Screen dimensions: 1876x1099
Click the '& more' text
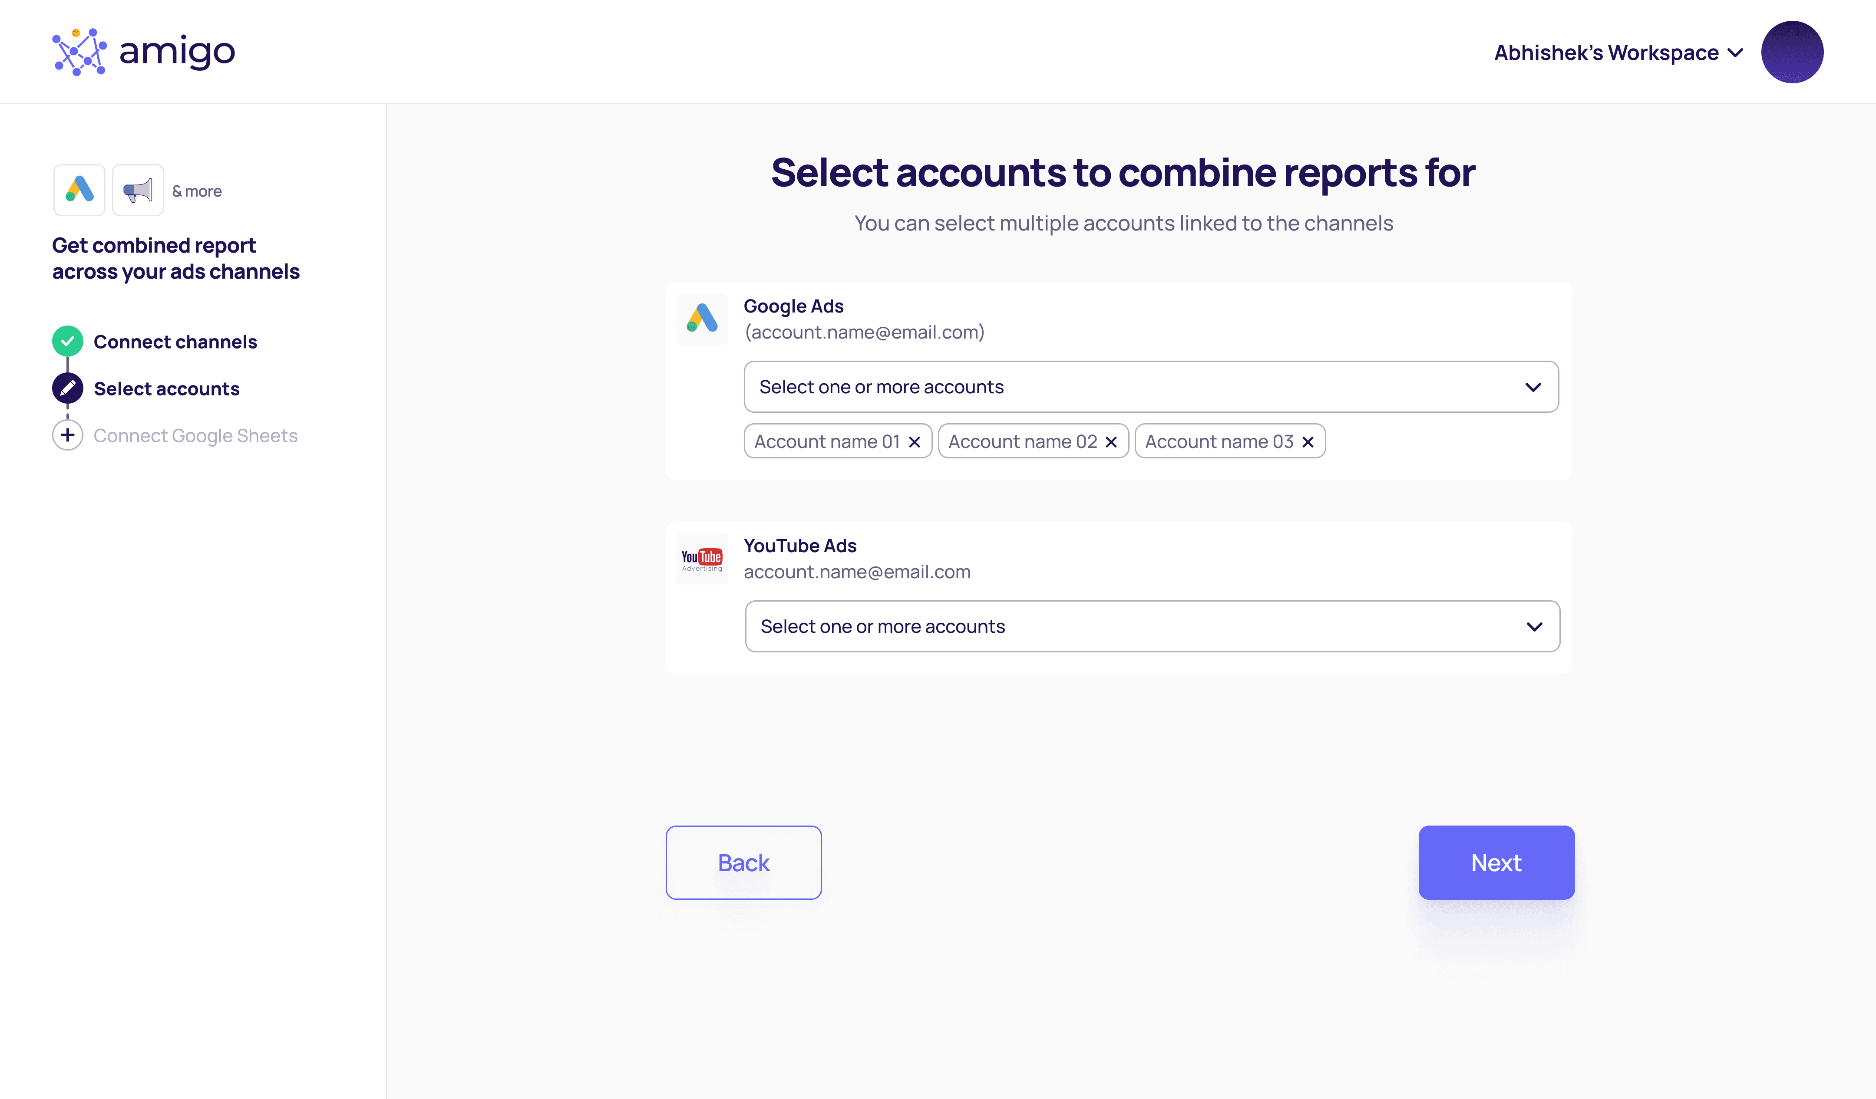(197, 191)
